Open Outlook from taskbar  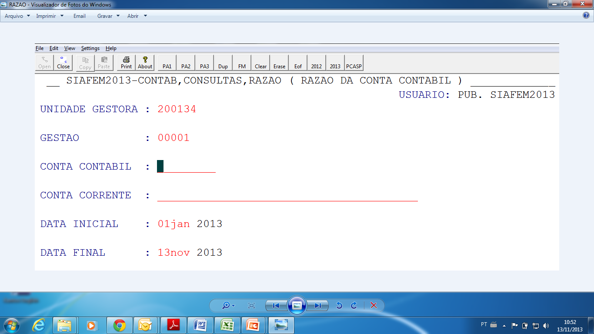point(145,325)
